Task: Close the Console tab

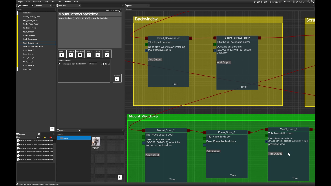Action: coord(39,134)
